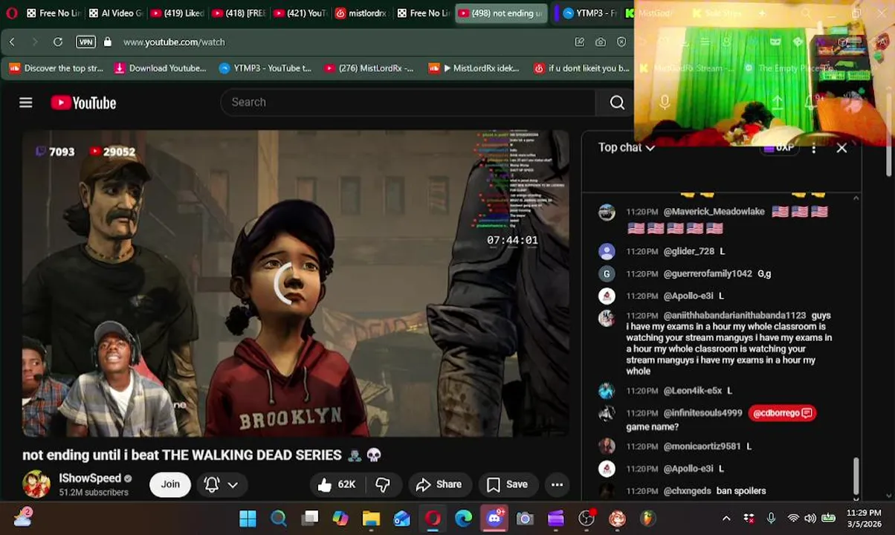
Task: Open the live chat three-dot options
Action: point(814,148)
